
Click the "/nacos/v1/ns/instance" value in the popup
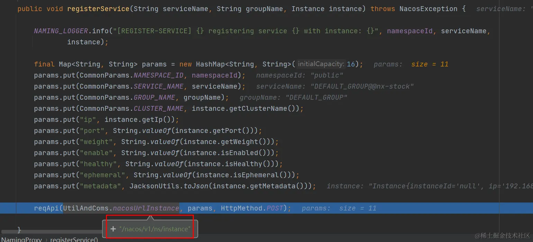click(154, 229)
